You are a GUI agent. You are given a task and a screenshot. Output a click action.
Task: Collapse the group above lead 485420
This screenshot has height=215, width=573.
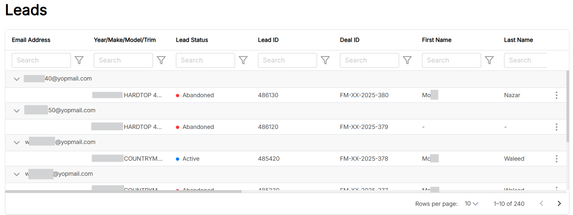pos(17,142)
